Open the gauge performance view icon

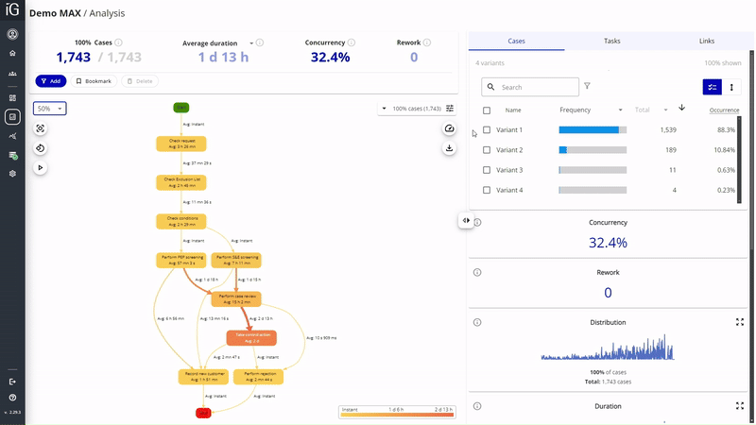pos(449,128)
